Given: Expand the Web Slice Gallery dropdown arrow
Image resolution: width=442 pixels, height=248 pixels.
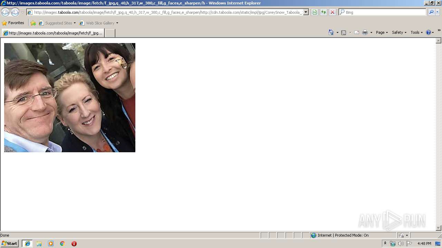Looking at the screenshot, I should click(x=117, y=23).
